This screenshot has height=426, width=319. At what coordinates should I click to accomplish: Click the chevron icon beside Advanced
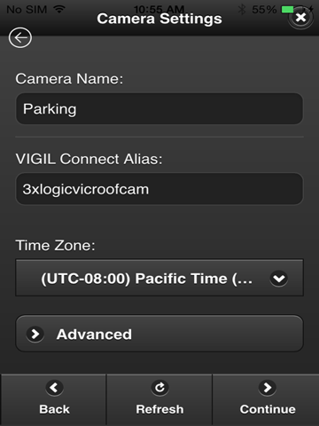(x=35, y=334)
